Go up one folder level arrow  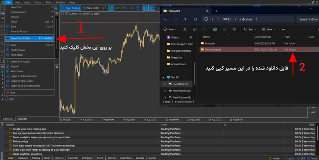pos(186,19)
